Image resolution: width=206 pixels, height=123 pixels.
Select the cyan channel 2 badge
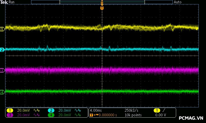[x=51, y=110]
